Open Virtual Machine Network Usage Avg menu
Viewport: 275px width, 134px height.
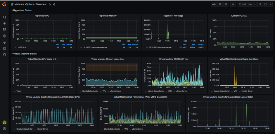[x=239, y=59]
